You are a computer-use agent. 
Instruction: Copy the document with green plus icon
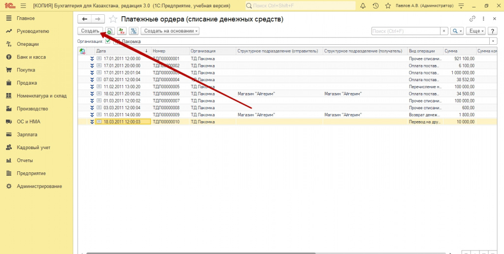(110, 31)
